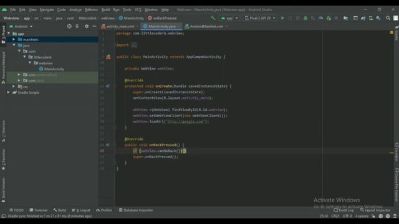Click the Make Project hammer icon
This screenshot has height=224, width=399.
pyautogui.click(x=213, y=18)
